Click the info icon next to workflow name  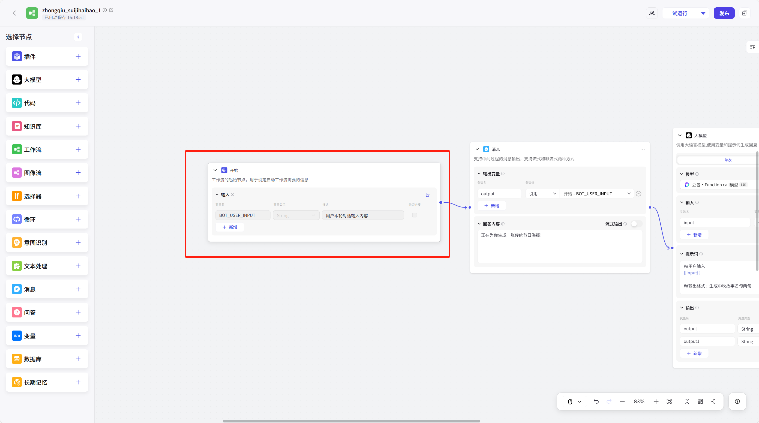(105, 10)
